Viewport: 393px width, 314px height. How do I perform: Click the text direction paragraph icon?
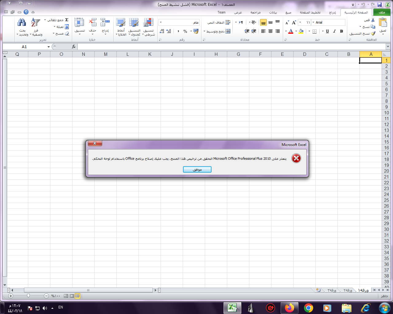(241, 22)
